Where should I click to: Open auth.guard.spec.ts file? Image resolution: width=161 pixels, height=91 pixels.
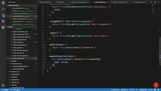coord(20,45)
